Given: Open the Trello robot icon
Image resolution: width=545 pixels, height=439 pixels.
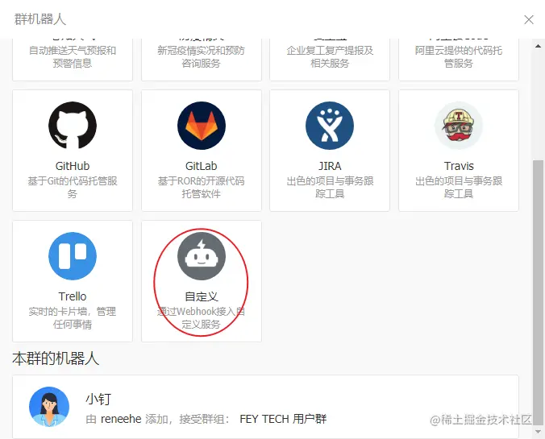Looking at the screenshot, I should click(73, 256).
